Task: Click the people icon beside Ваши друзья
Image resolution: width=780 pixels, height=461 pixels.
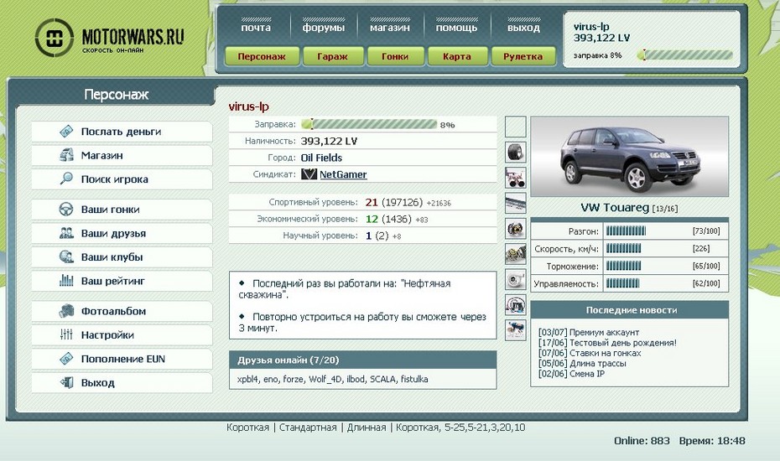Action: point(66,233)
